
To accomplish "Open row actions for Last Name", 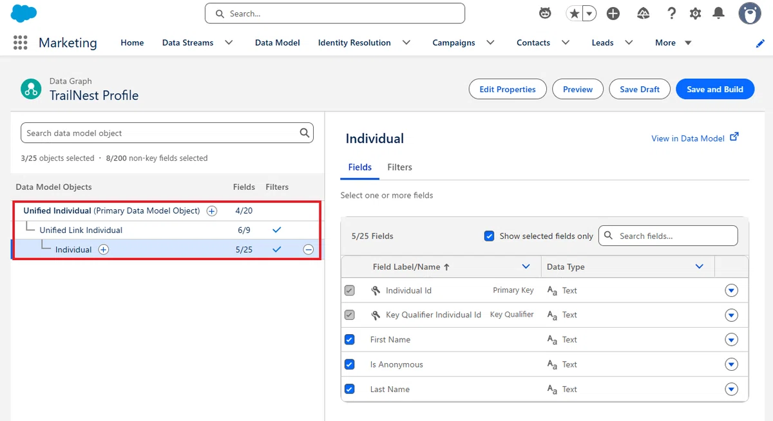I will (x=731, y=389).
